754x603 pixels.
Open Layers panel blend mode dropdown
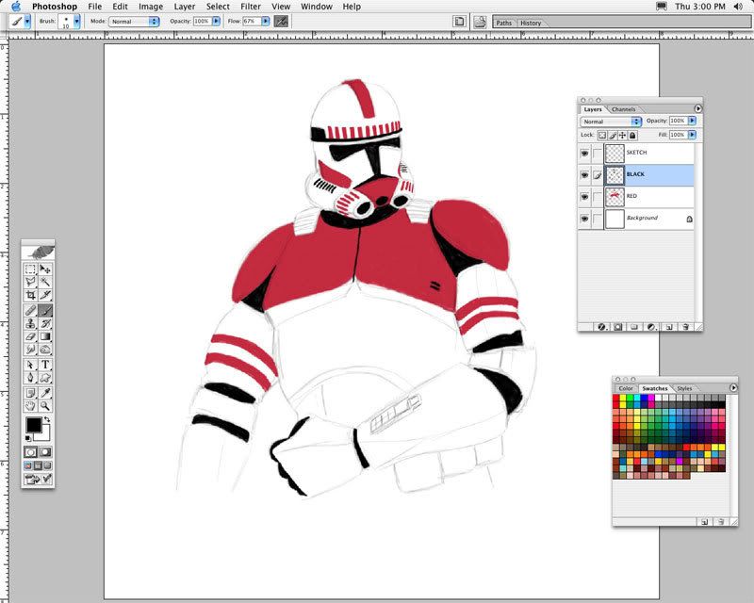pyautogui.click(x=611, y=122)
